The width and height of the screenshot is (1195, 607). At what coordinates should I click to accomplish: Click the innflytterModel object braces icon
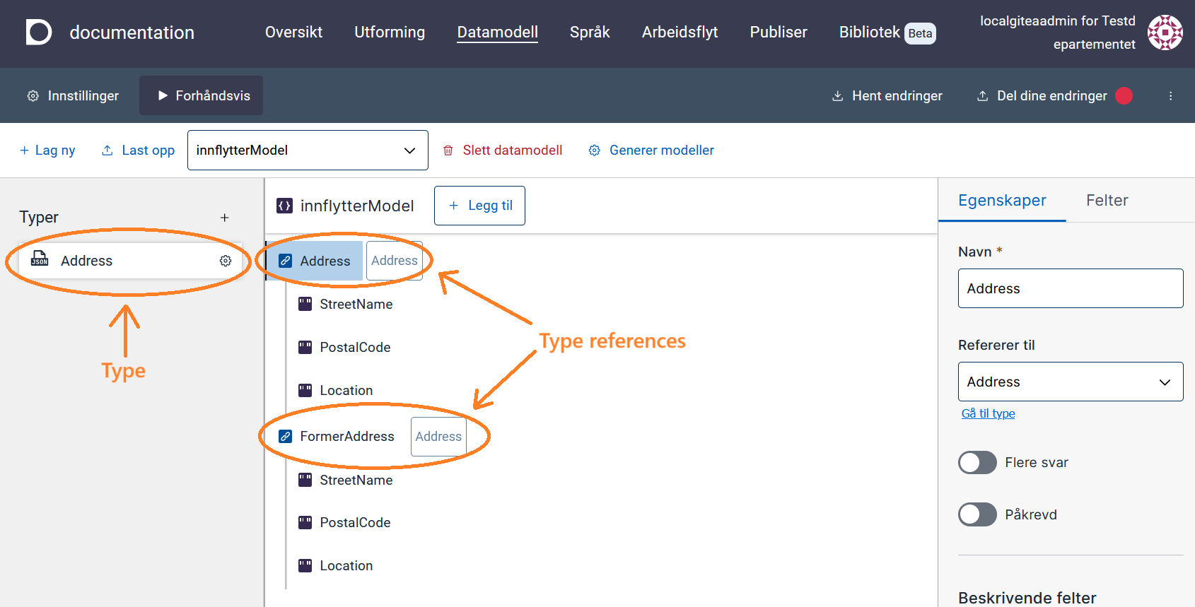point(284,206)
